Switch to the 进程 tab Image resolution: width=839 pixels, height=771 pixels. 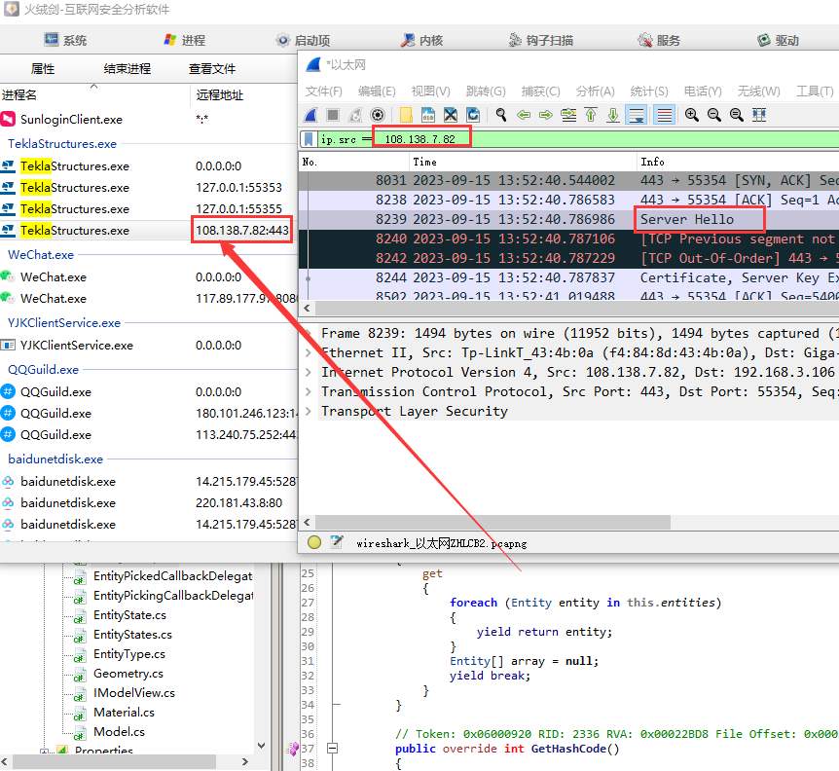tap(185, 40)
